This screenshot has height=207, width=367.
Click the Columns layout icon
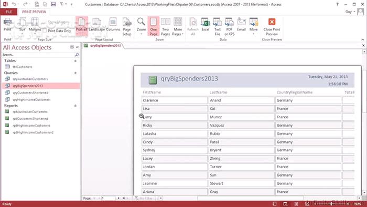click(x=113, y=25)
